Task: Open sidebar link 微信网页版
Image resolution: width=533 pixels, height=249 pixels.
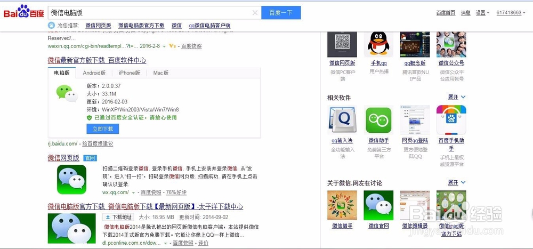Action: (342, 63)
